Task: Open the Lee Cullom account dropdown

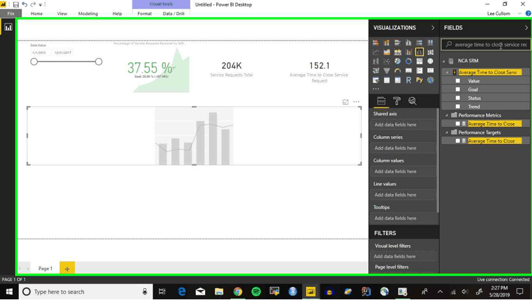Action: (520, 14)
